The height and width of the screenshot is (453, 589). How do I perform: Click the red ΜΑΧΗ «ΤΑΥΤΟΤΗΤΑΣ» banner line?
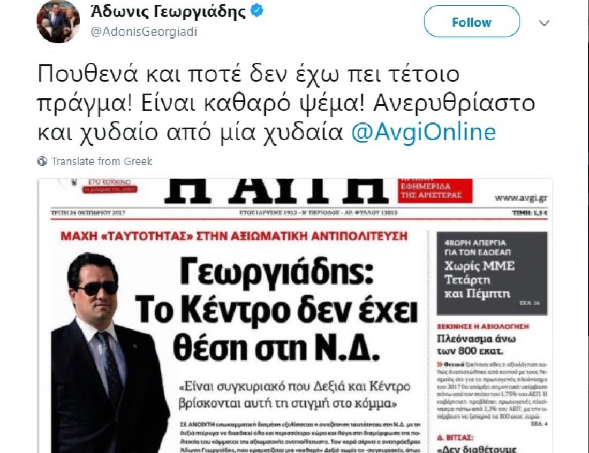(234, 236)
